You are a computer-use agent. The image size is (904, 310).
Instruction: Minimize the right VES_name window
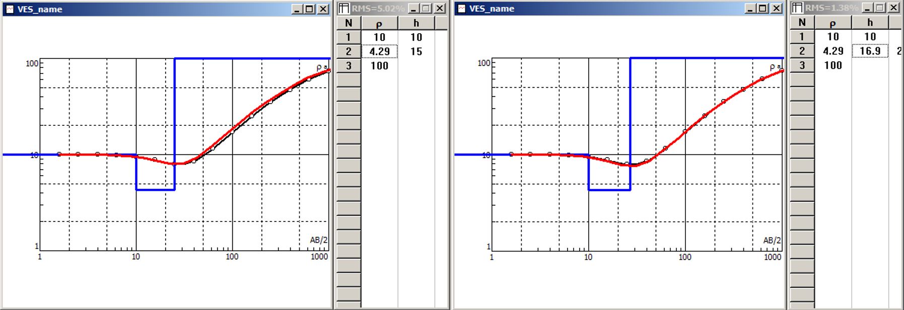[x=750, y=9]
